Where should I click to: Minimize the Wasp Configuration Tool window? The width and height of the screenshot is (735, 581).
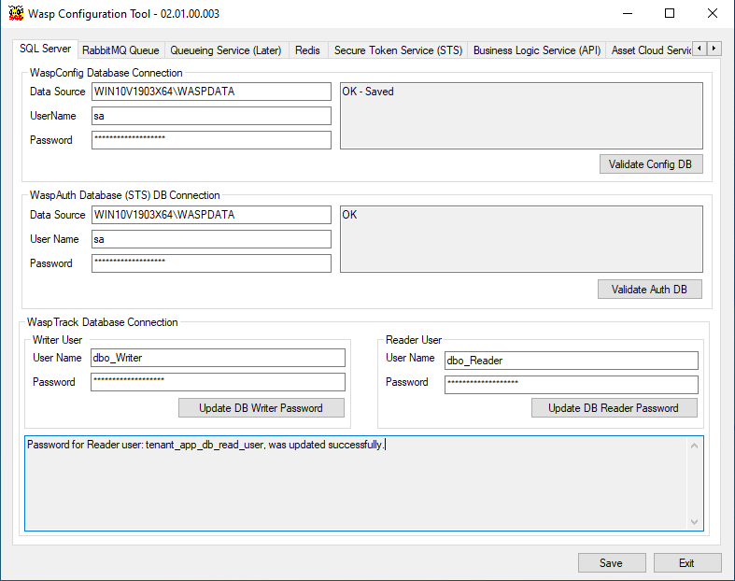[628, 13]
